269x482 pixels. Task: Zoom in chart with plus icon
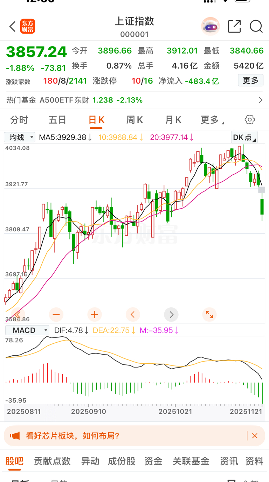point(95,314)
